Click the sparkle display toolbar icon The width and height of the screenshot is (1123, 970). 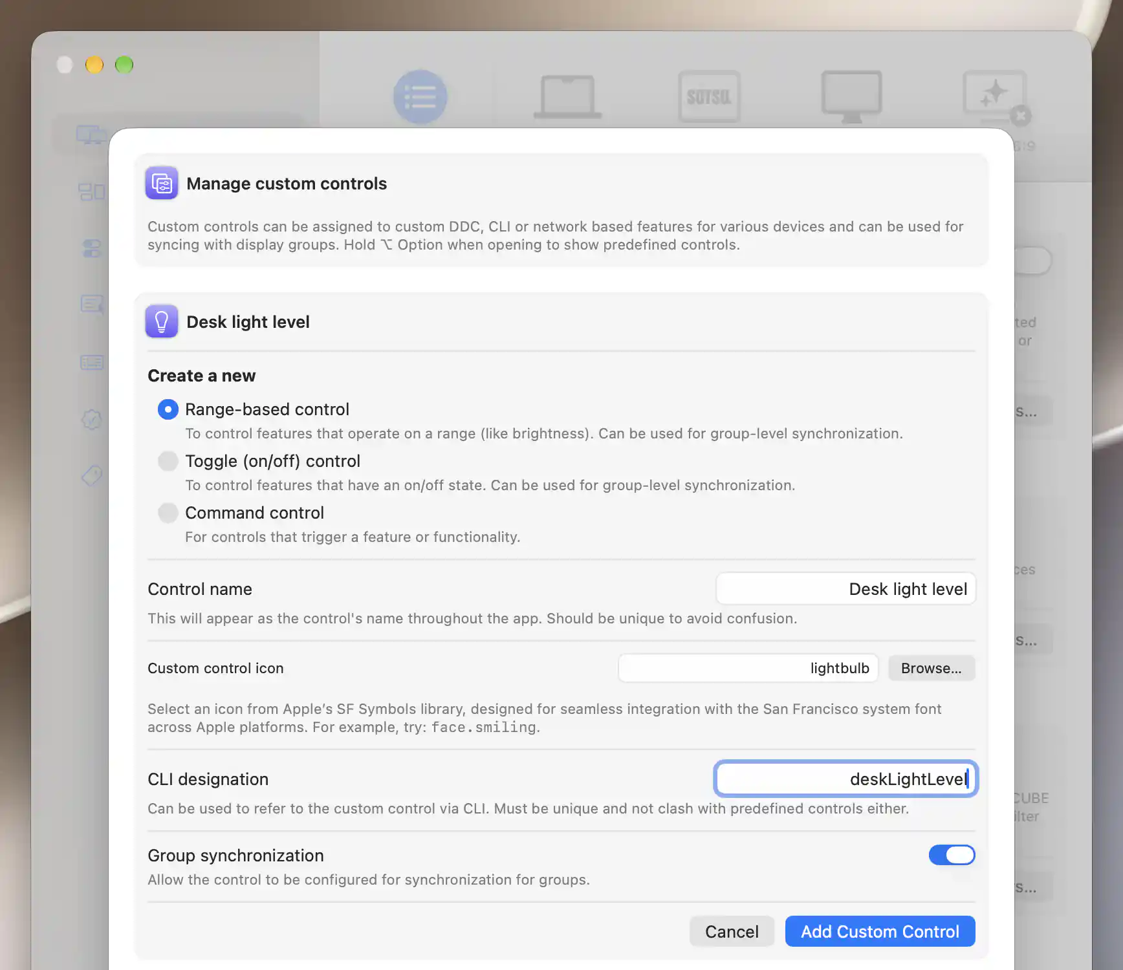(996, 97)
